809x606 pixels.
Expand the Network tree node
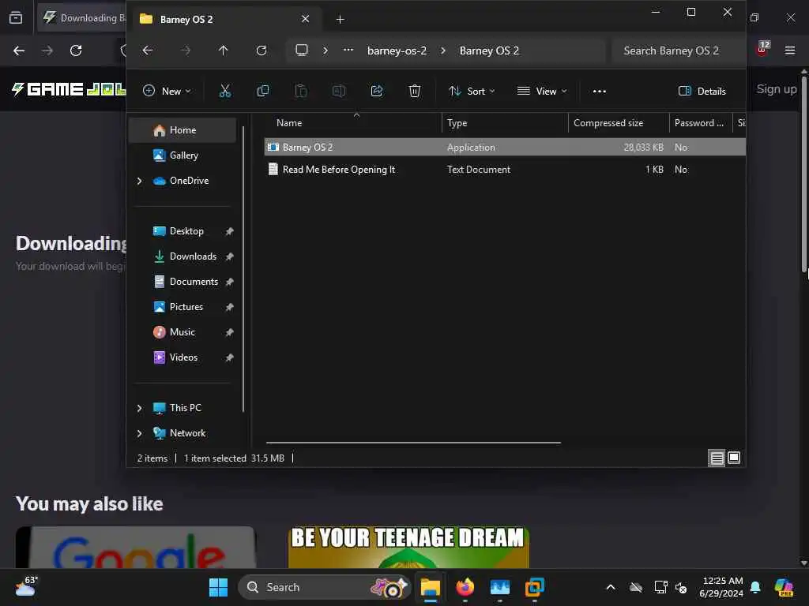[x=139, y=433]
